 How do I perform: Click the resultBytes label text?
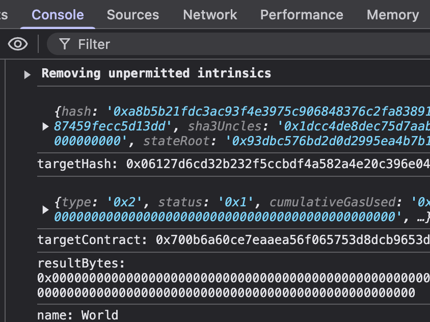click(x=81, y=263)
